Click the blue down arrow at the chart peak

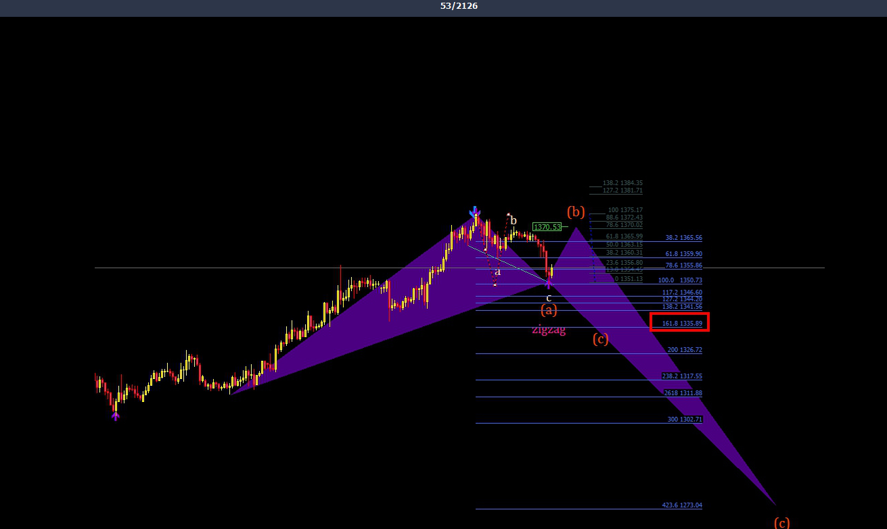[475, 211]
